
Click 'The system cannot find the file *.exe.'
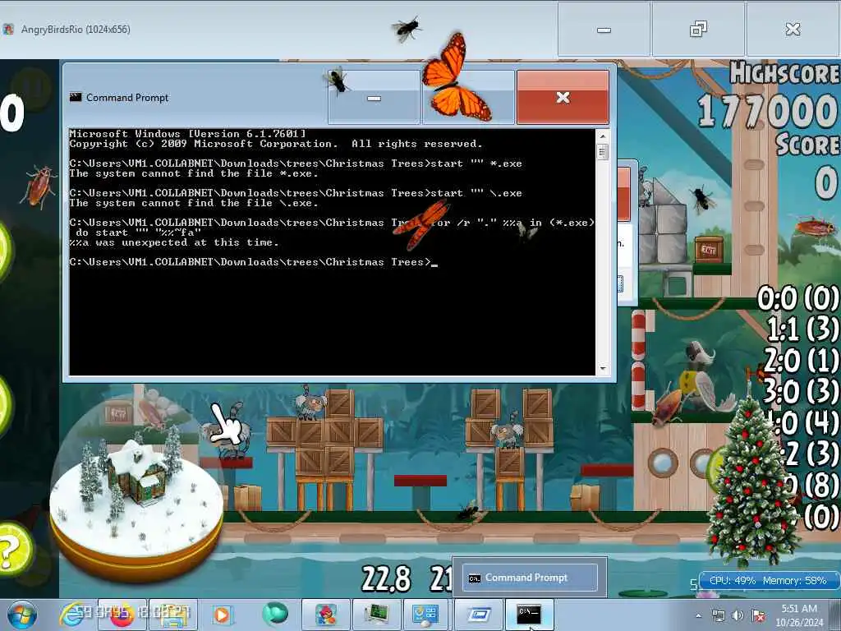tap(194, 173)
